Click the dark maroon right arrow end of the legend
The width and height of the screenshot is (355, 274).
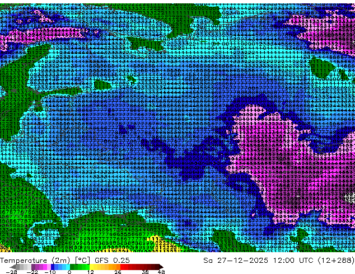(x=161, y=267)
